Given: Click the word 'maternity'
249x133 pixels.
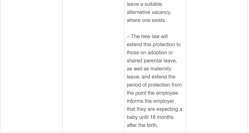Looking at the screenshot, I should 161,69.
